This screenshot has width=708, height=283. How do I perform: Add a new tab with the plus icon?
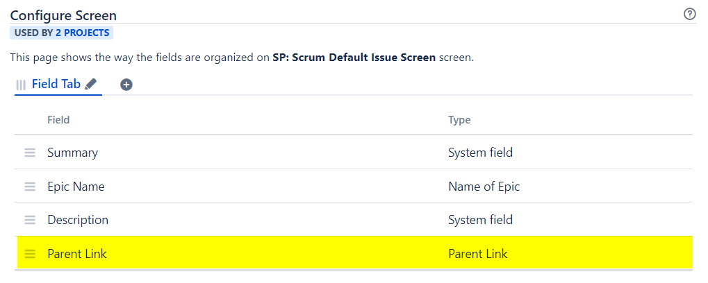[x=126, y=85]
